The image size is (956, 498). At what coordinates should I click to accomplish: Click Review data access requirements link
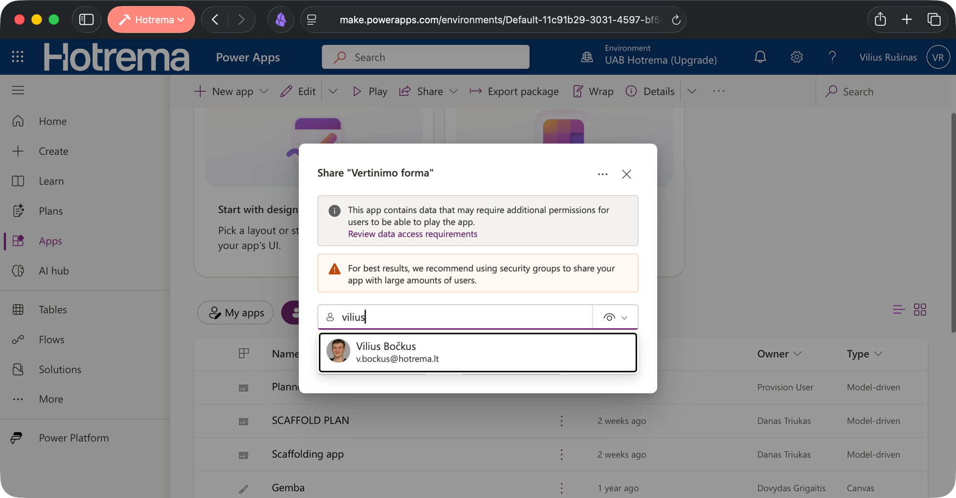[413, 234]
